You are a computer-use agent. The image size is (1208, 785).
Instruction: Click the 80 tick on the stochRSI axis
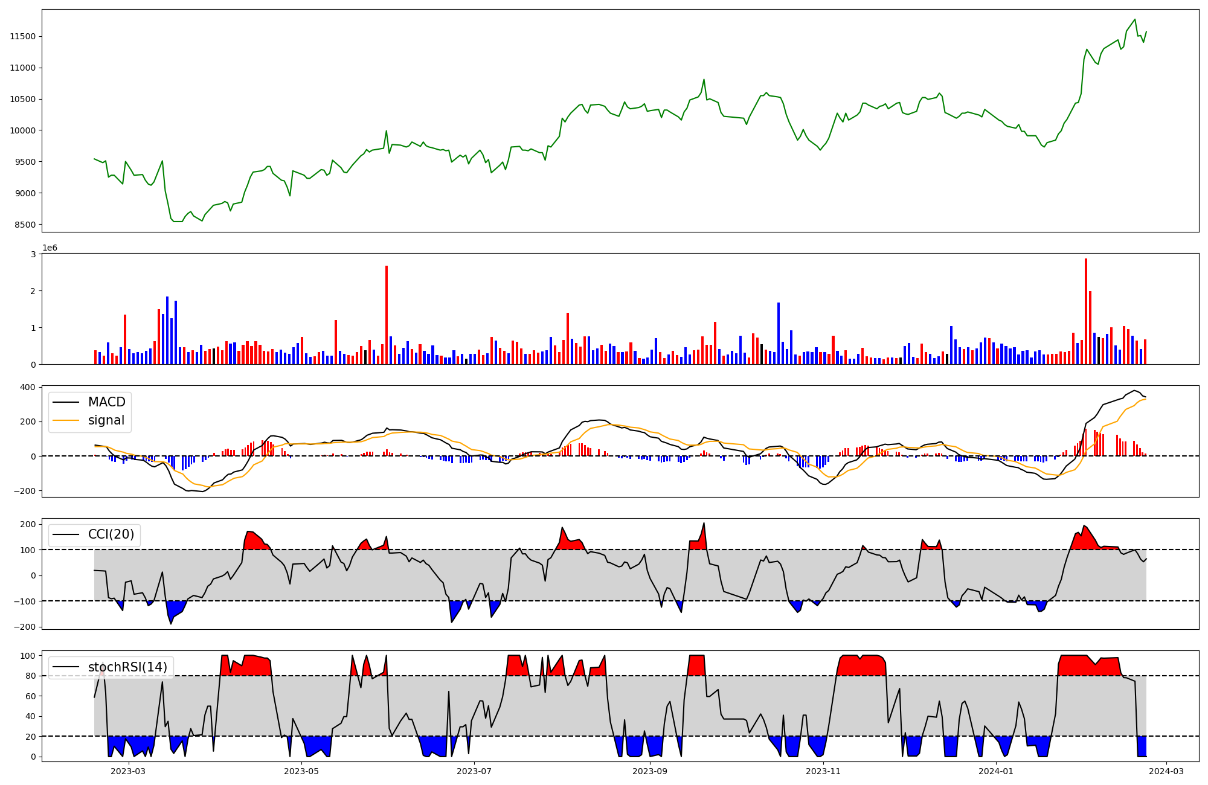tap(31, 676)
